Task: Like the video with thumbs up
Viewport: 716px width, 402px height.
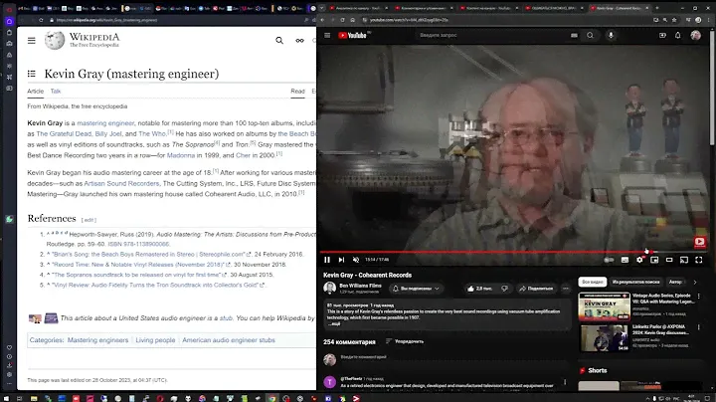Action: coord(480,288)
